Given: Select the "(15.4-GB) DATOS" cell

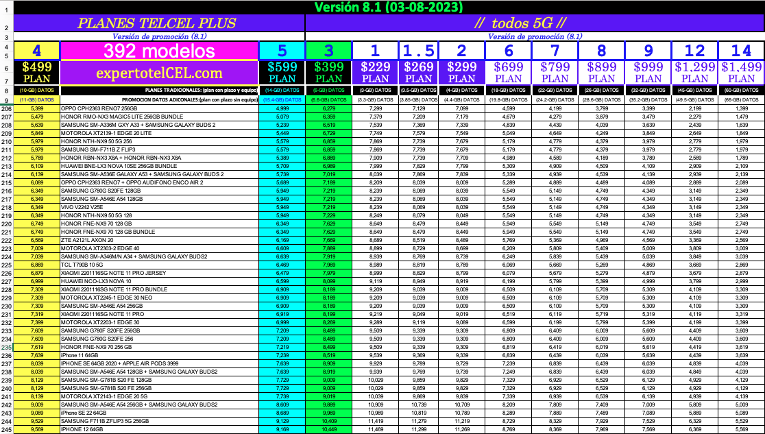Looking at the screenshot, I should [x=282, y=100].
